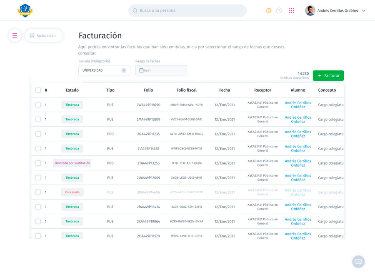The height and width of the screenshot is (272, 375).
Task: Focus the Busca una persona search field
Action: (187, 10)
